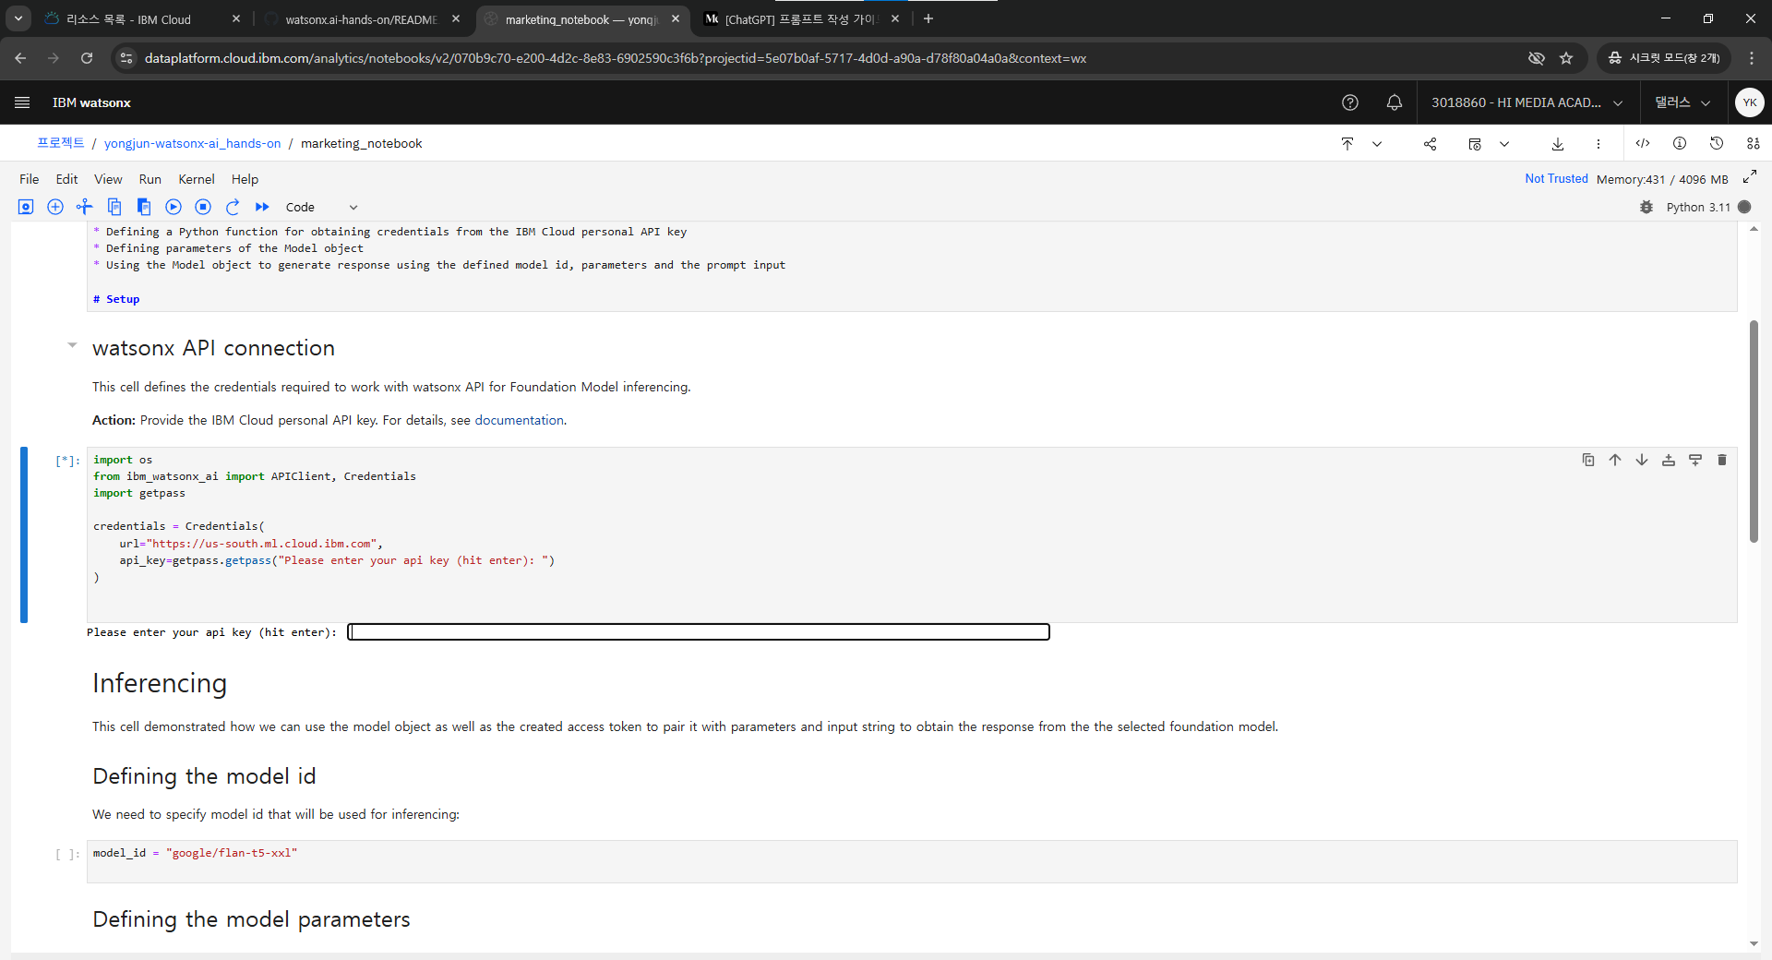Expand the 3018860 - HI MEDIA account dropdown
Image resolution: width=1772 pixels, height=960 pixels.
pos(1527,102)
